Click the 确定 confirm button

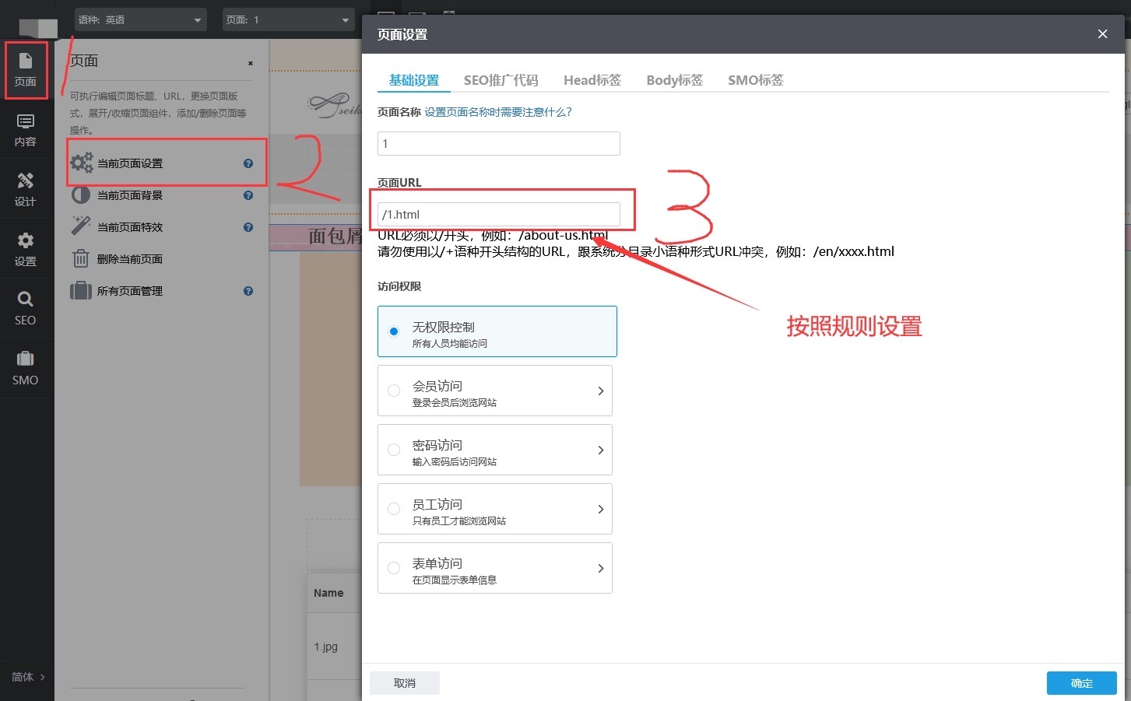(1081, 683)
